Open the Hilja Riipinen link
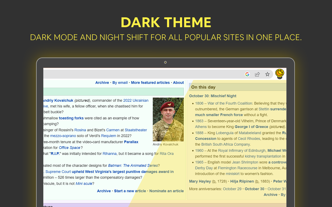Screen dimensions: 332x207 [242, 181]
